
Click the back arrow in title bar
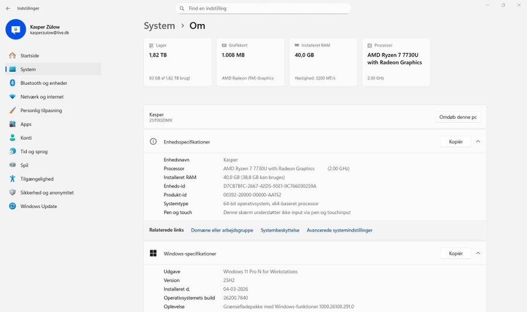pyautogui.click(x=8, y=9)
